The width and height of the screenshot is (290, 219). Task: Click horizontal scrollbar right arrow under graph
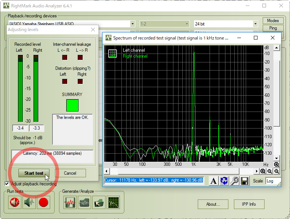tap(256, 171)
